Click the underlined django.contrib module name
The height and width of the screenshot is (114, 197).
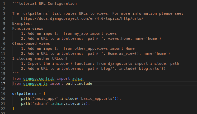click(37, 78)
